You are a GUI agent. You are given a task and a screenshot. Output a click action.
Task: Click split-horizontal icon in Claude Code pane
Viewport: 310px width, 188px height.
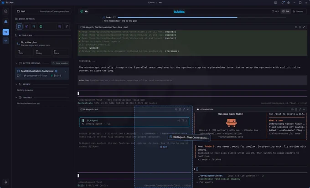click(292, 109)
